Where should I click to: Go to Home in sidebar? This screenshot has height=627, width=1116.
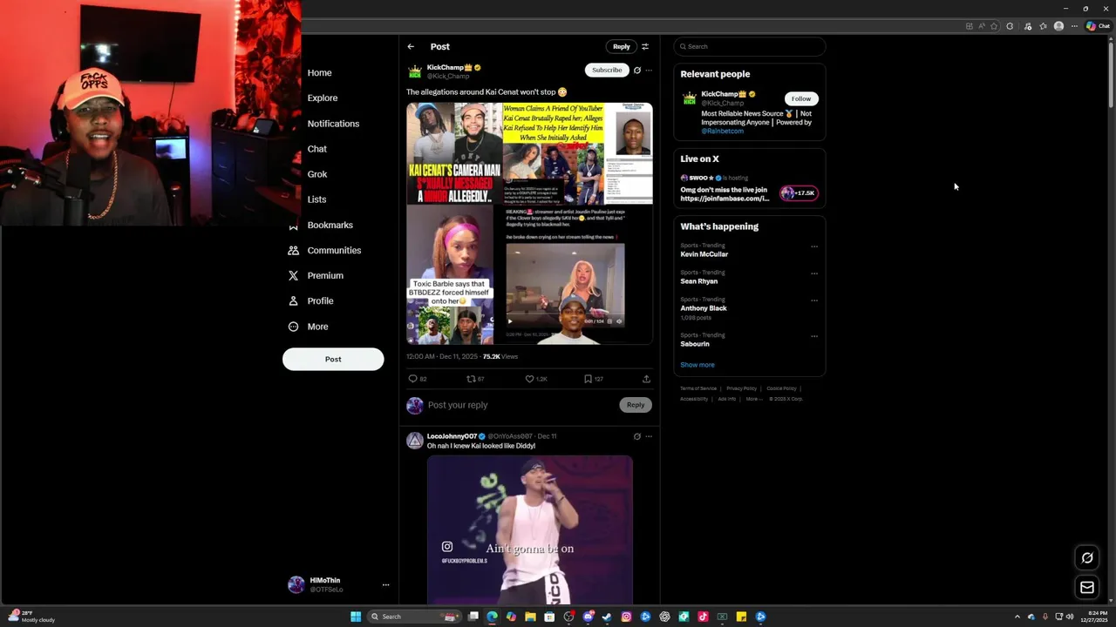pos(319,73)
